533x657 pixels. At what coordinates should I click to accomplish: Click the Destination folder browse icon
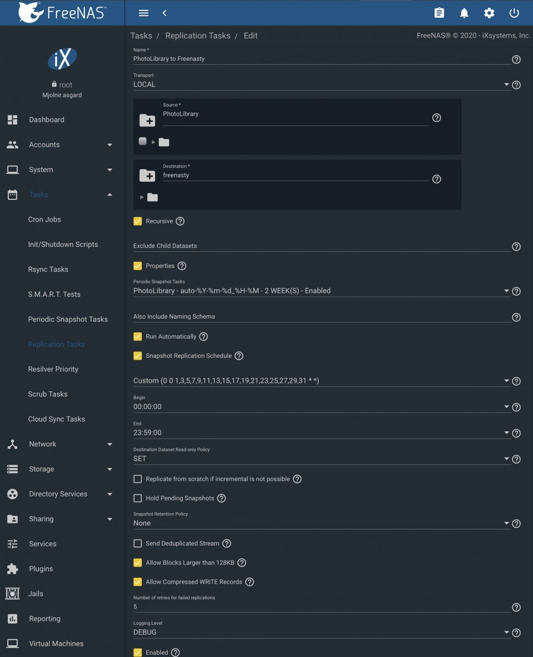coord(147,175)
